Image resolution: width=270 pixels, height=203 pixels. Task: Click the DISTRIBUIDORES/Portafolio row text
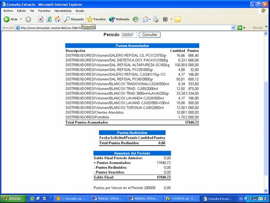tap(87, 117)
